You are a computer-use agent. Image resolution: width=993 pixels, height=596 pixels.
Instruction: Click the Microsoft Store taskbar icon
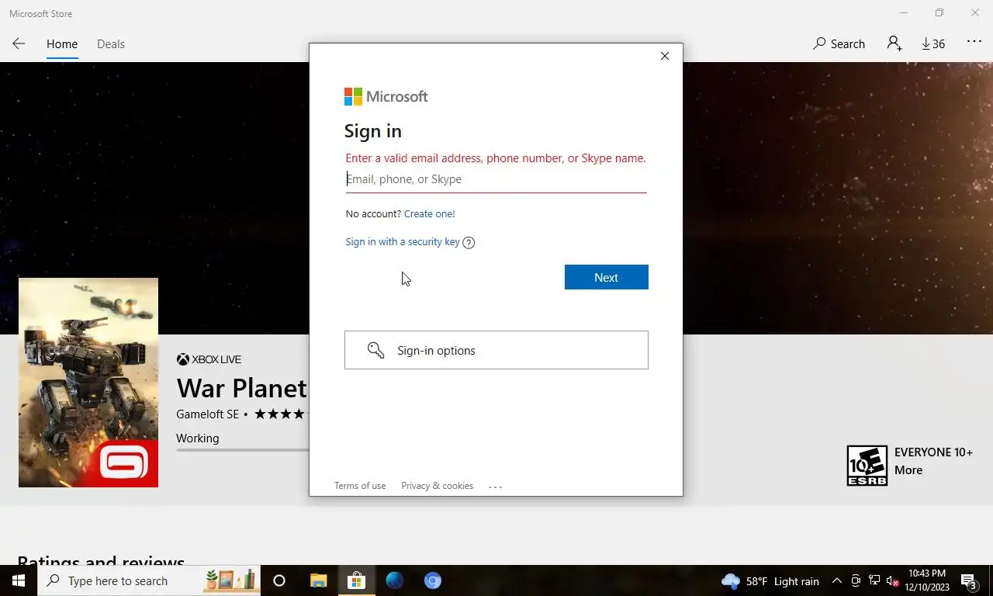click(x=356, y=580)
